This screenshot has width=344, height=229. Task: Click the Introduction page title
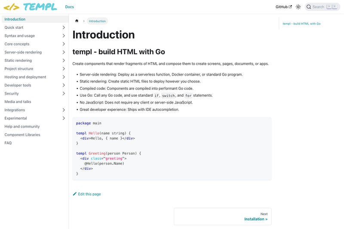[104, 35]
